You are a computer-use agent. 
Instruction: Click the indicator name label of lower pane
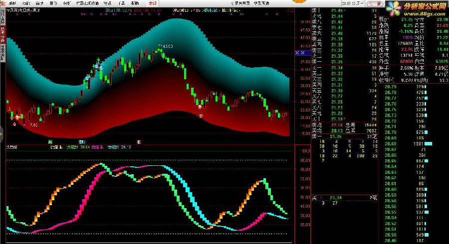[x=12, y=147]
